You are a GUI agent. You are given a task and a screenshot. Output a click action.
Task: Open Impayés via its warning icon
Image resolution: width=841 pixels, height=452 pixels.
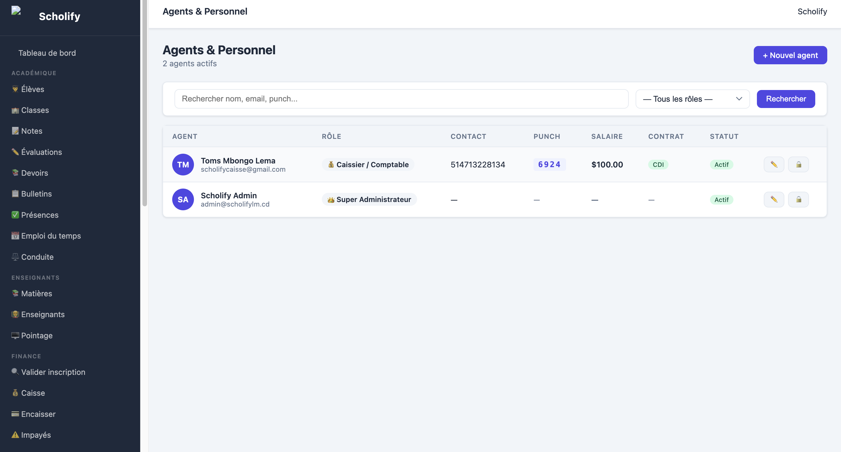click(15, 435)
